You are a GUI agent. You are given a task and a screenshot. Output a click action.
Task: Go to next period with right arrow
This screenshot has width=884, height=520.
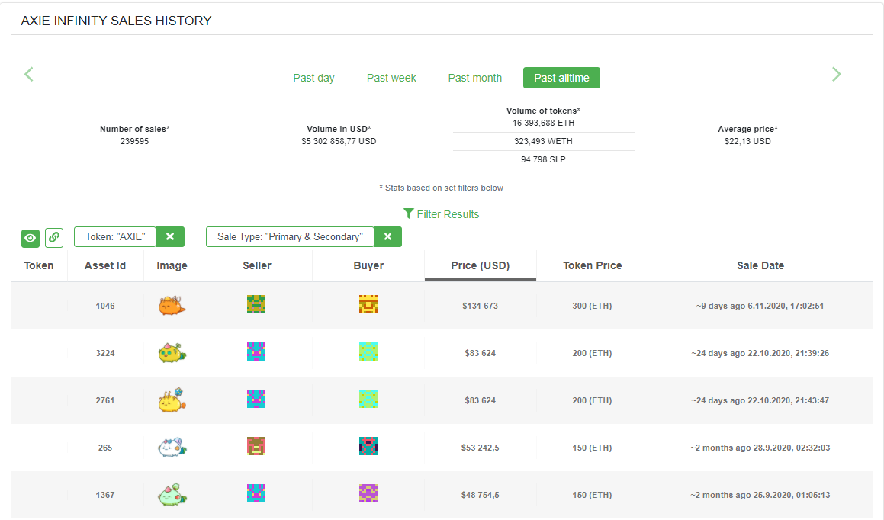(x=836, y=75)
